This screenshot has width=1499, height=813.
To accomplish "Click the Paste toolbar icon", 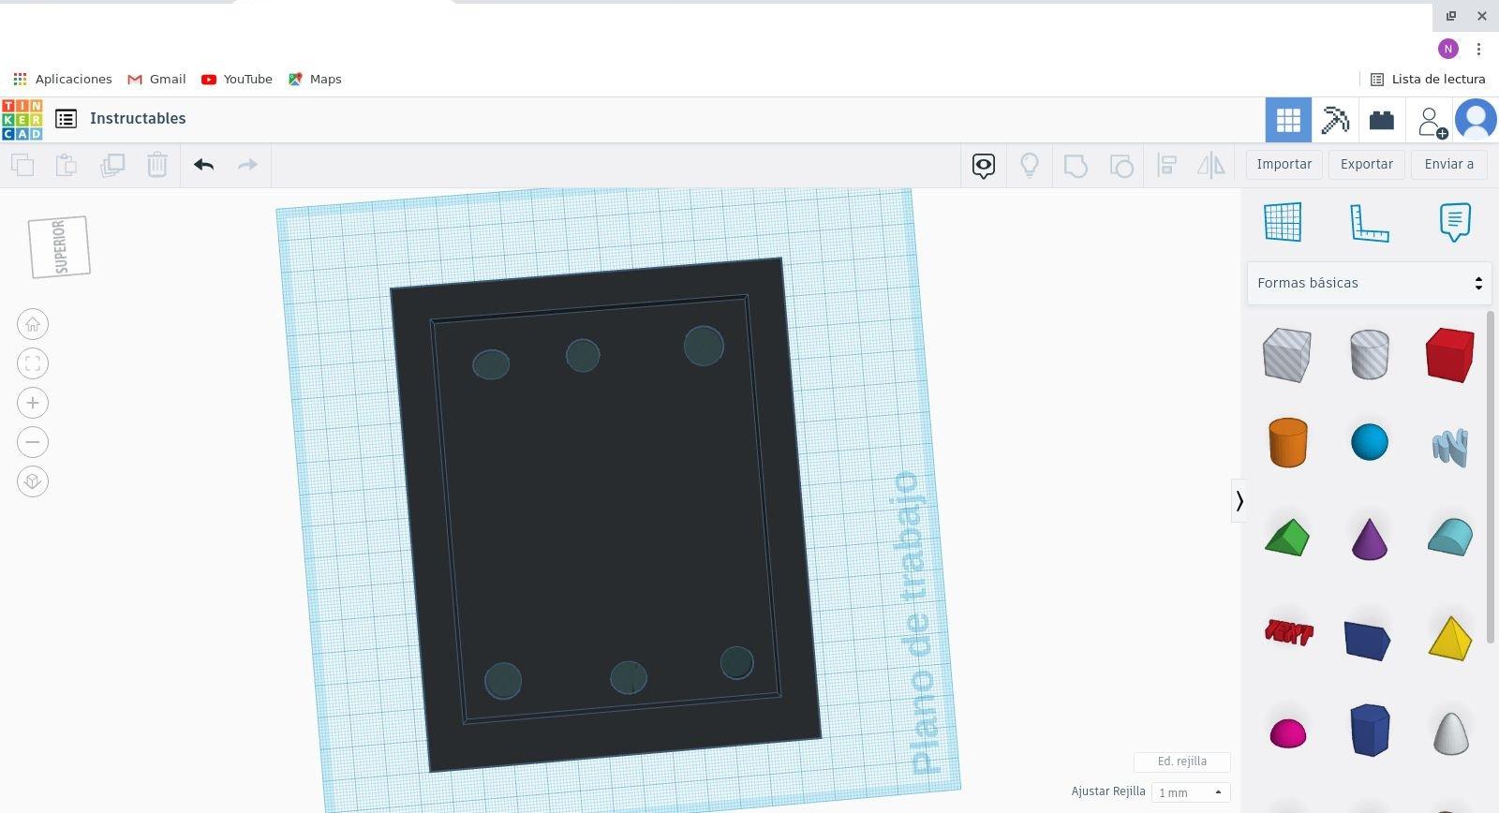I will tap(67, 165).
